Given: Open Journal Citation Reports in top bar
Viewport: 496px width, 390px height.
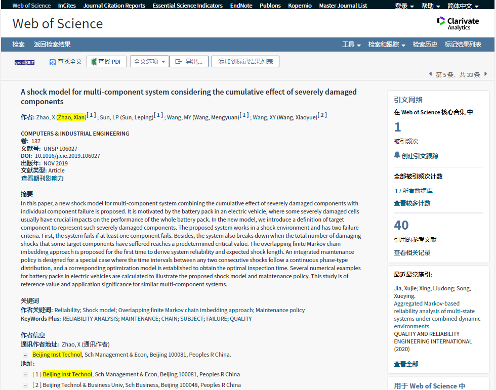Looking at the screenshot, I should pos(114,6).
